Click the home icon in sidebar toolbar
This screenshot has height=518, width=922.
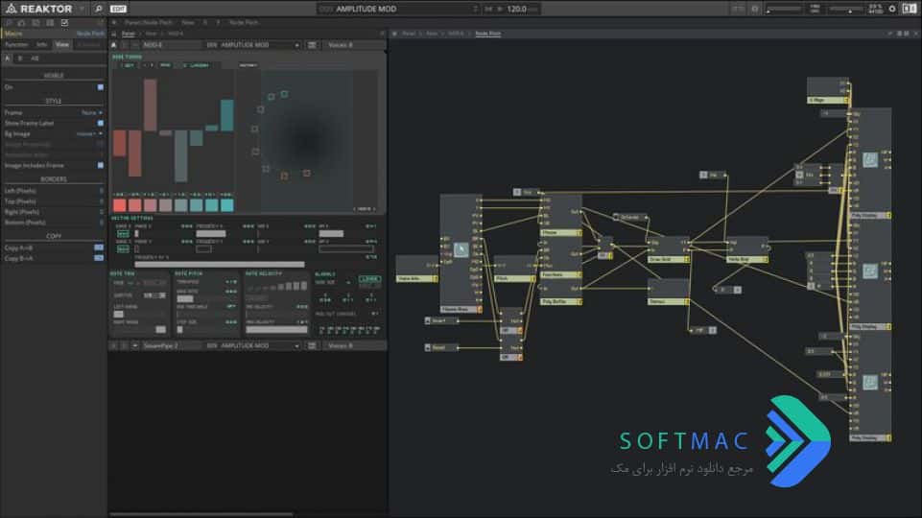22,22
